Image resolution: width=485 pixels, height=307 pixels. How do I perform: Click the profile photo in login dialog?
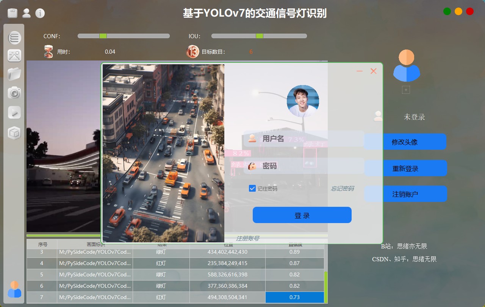[303, 101]
